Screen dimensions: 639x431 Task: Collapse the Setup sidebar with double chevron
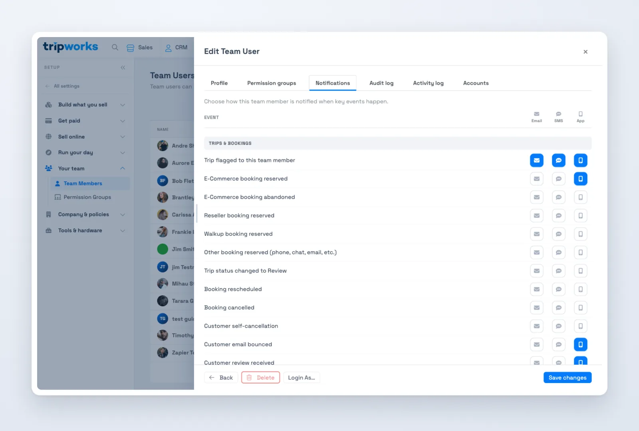click(x=123, y=67)
